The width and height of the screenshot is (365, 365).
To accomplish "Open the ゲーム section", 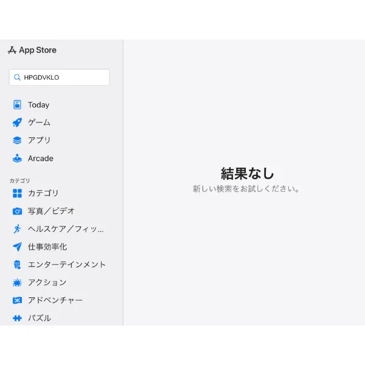I will [x=39, y=122].
